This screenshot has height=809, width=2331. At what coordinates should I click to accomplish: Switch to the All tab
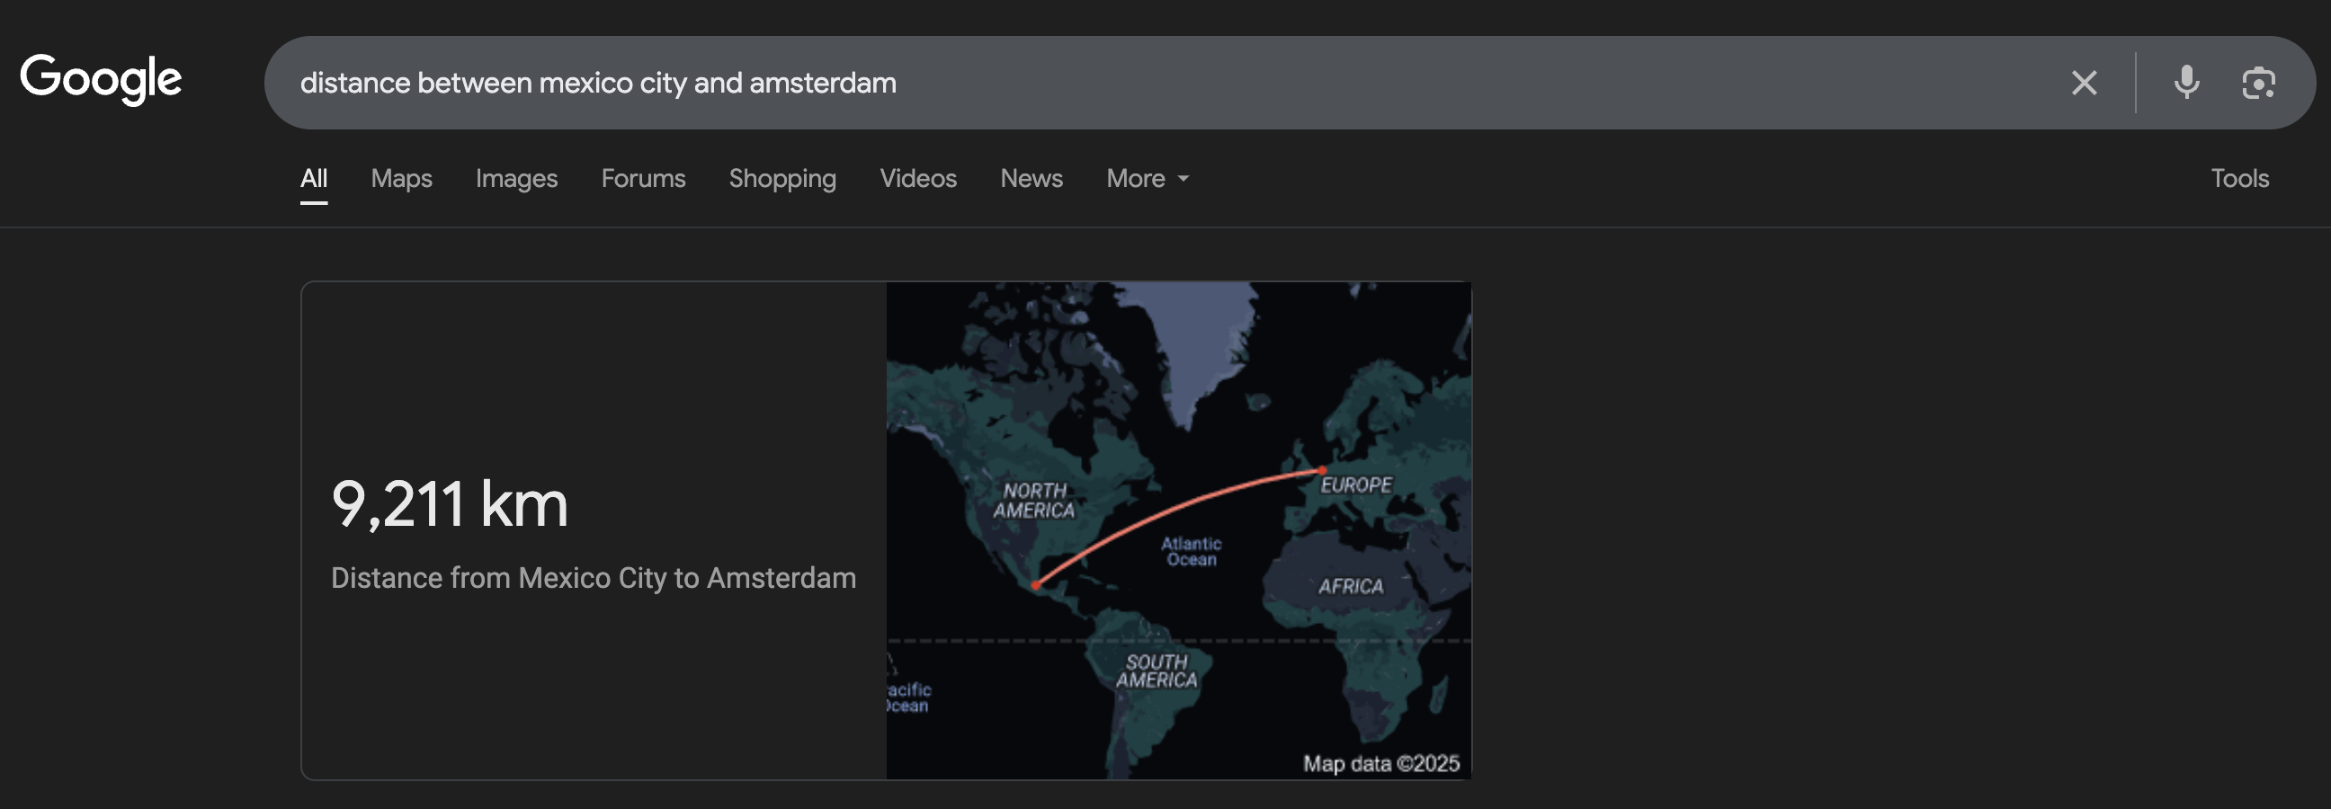click(x=314, y=178)
